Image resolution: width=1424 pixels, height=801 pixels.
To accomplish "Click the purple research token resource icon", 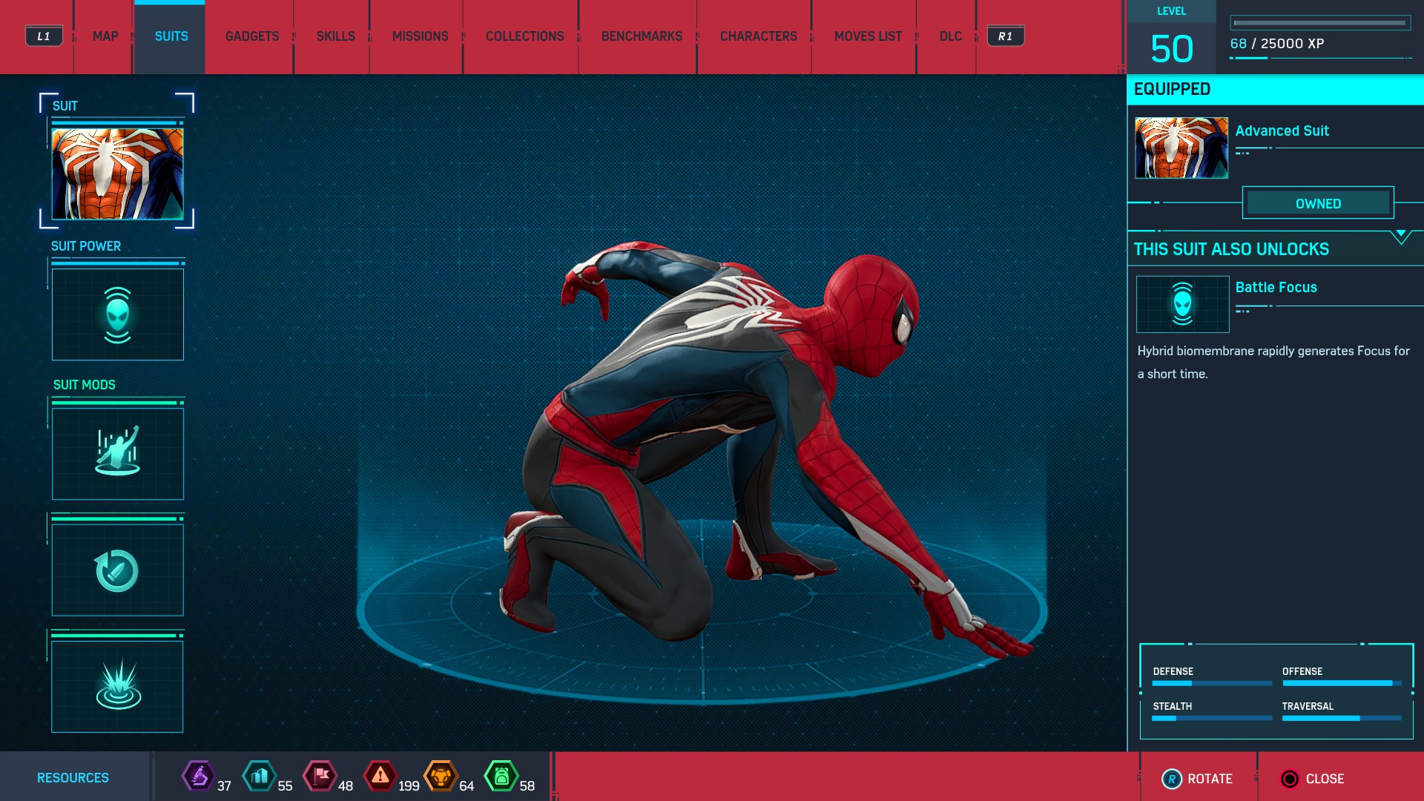I will pyautogui.click(x=199, y=777).
